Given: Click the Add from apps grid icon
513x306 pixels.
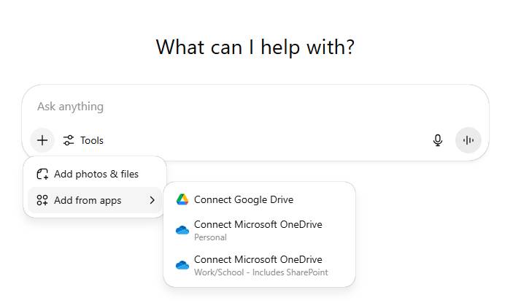Looking at the screenshot, I should [42, 200].
